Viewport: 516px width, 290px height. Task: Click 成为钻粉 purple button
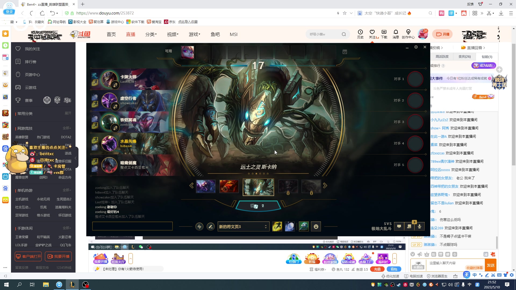(483, 66)
